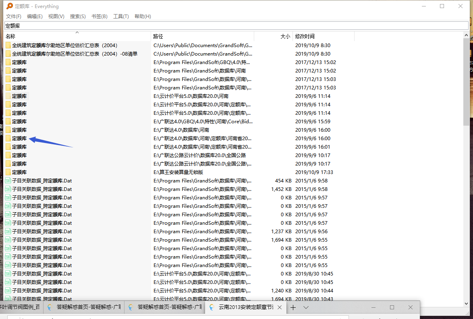Open the 工具(T) menu
Screen dimensions: 473x319
120,16
